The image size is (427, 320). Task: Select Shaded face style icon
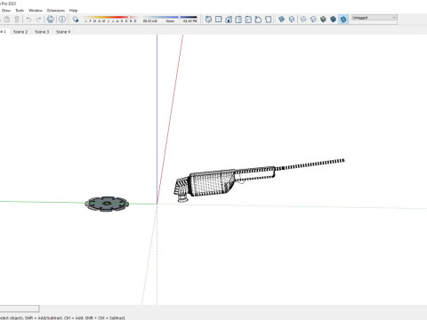click(323, 20)
